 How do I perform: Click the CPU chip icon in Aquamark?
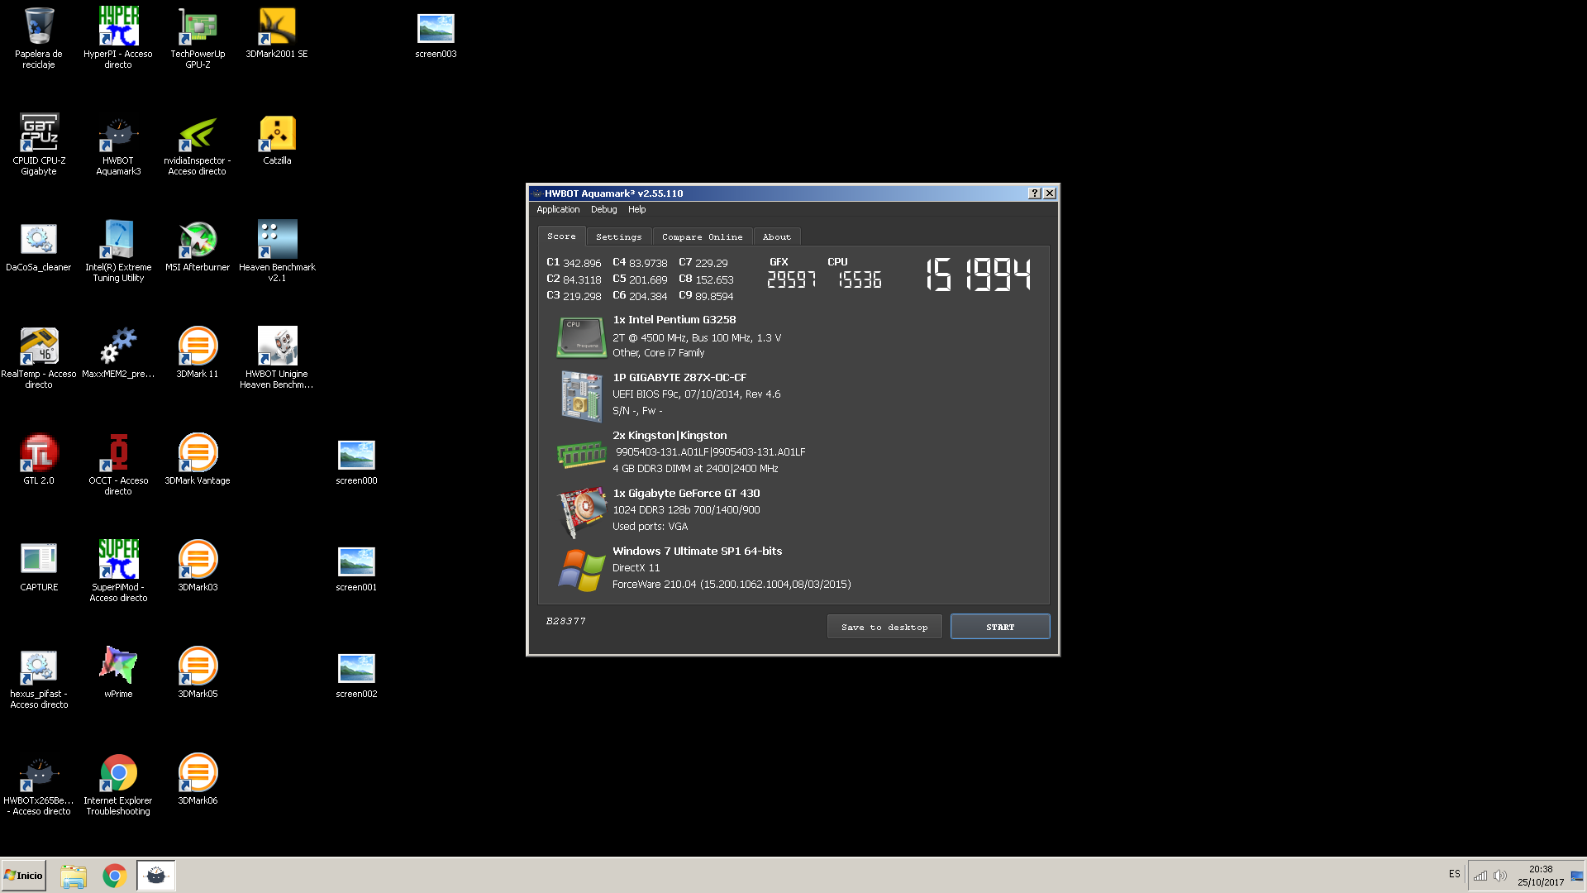(581, 337)
